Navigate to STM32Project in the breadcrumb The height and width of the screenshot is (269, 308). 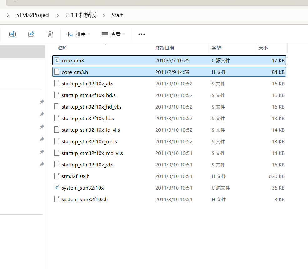(33, 15)
